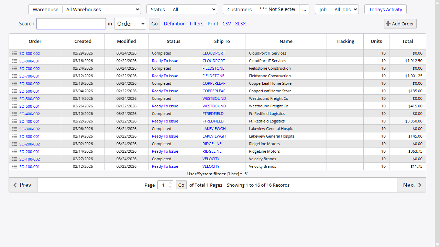Open the Status filter dropdown

[x=193, y=9]
